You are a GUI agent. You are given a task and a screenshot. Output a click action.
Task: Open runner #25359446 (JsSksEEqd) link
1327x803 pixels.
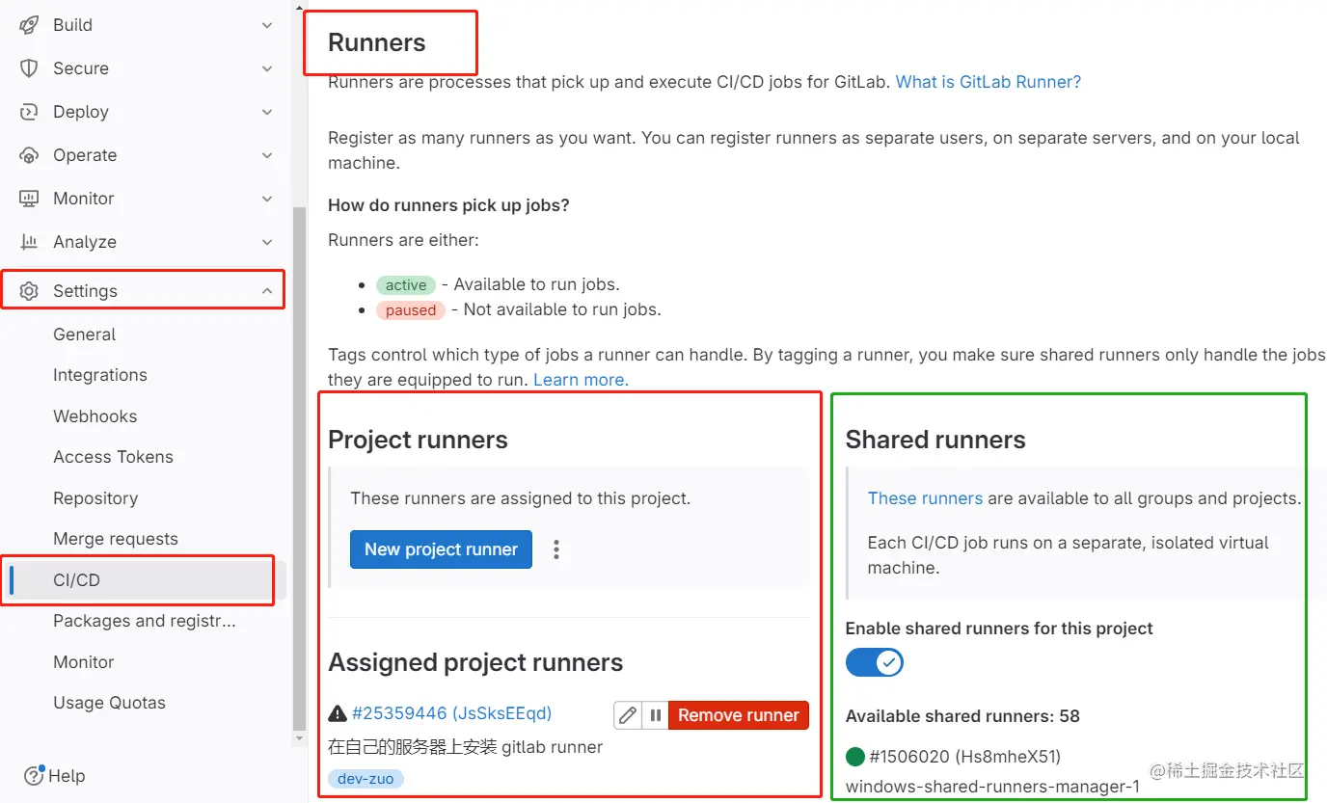coord(452,713)
